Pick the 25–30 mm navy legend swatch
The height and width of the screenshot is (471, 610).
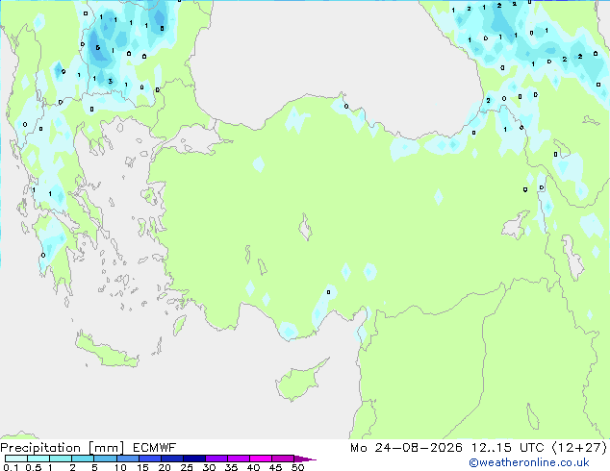(x=194, y=459)
